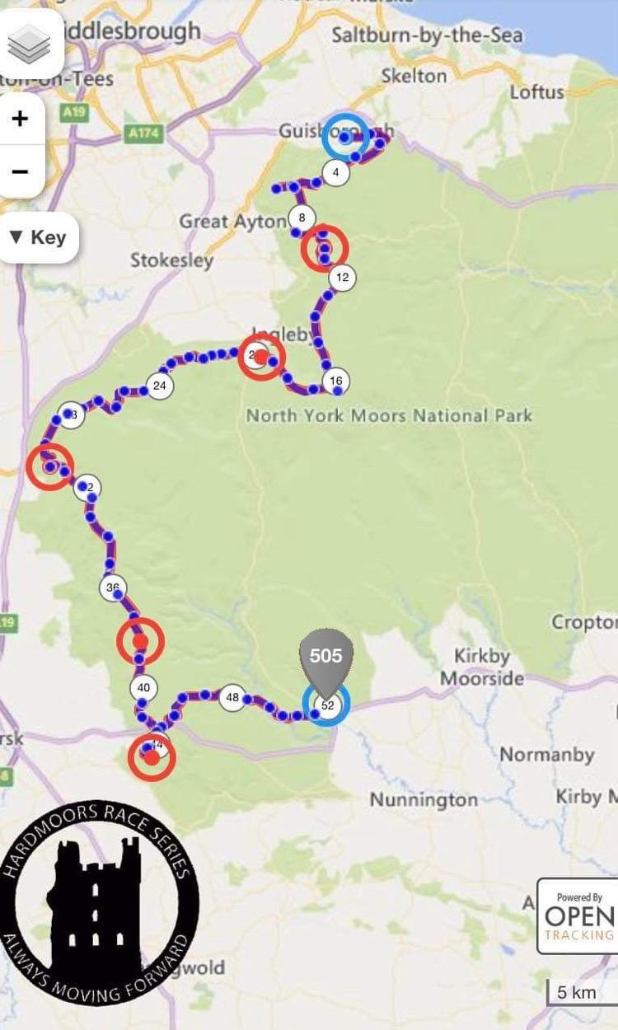Click distance marker 4 on route

335,173
